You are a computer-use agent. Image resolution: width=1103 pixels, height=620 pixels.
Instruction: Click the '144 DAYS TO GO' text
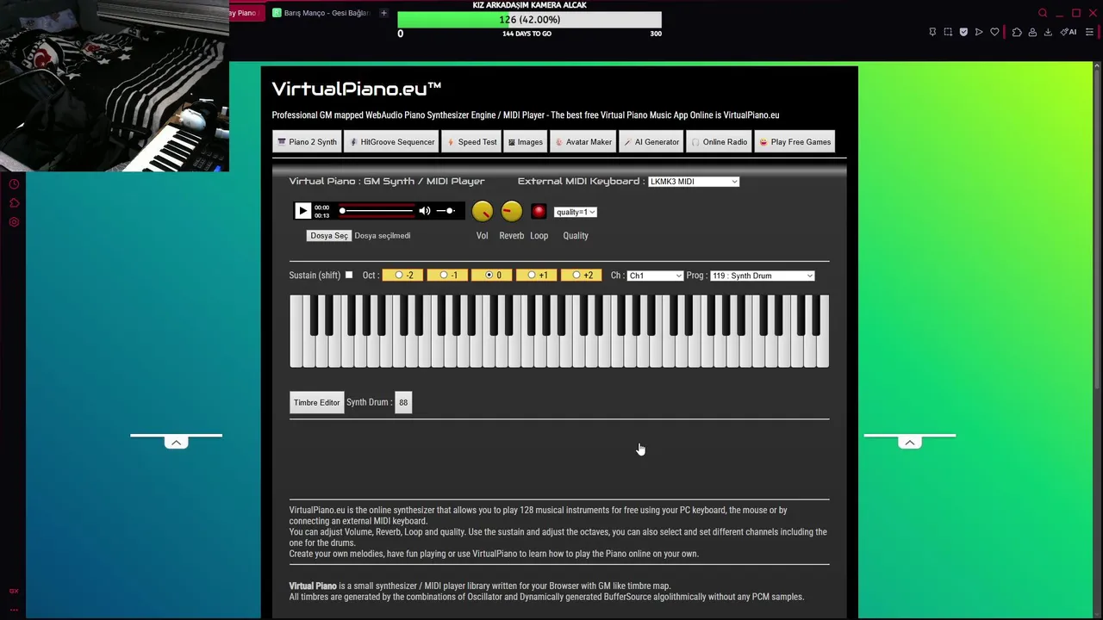pyautogui.click(x=527, y=34)
